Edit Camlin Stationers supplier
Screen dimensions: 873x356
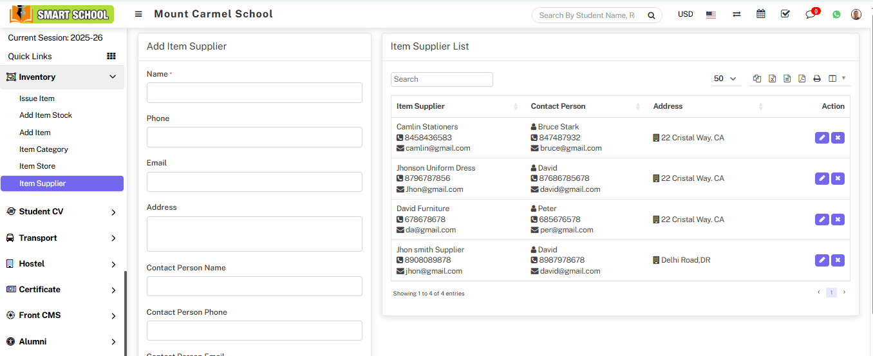click(821, 138)
